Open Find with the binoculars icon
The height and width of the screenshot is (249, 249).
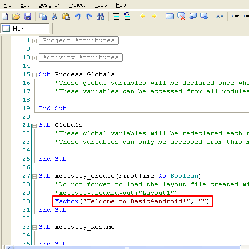click(101, 16)
